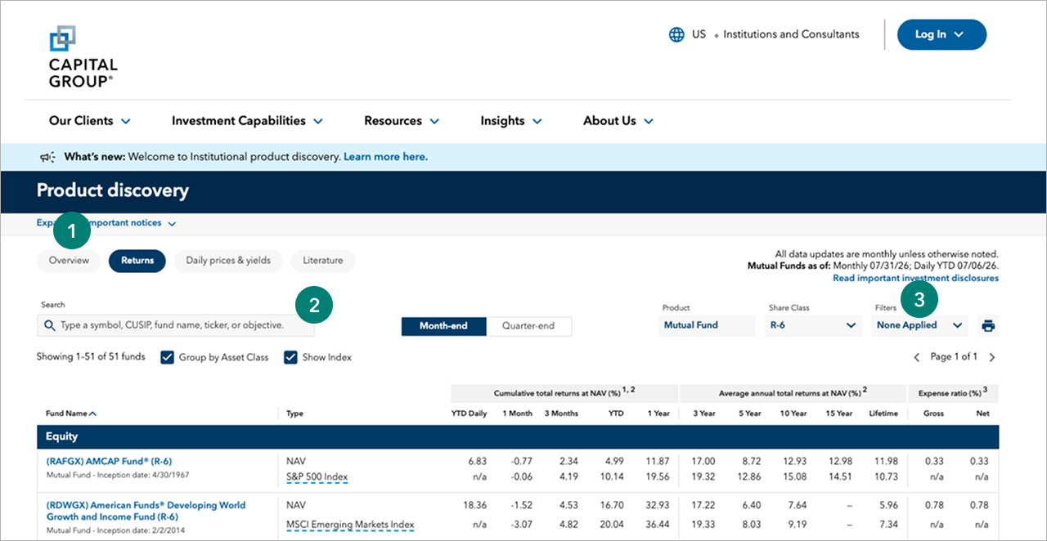Screen dimensions: 1047x541
Task: Click the megaphone What's new icon
Action: coord(47,157)
